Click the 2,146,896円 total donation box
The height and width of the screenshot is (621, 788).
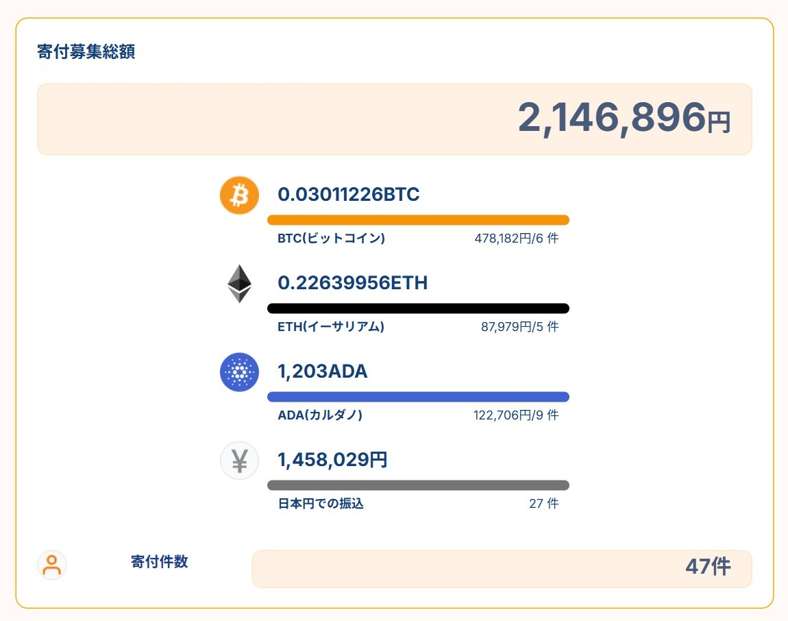pyautogui.click(x=395, y=119)
